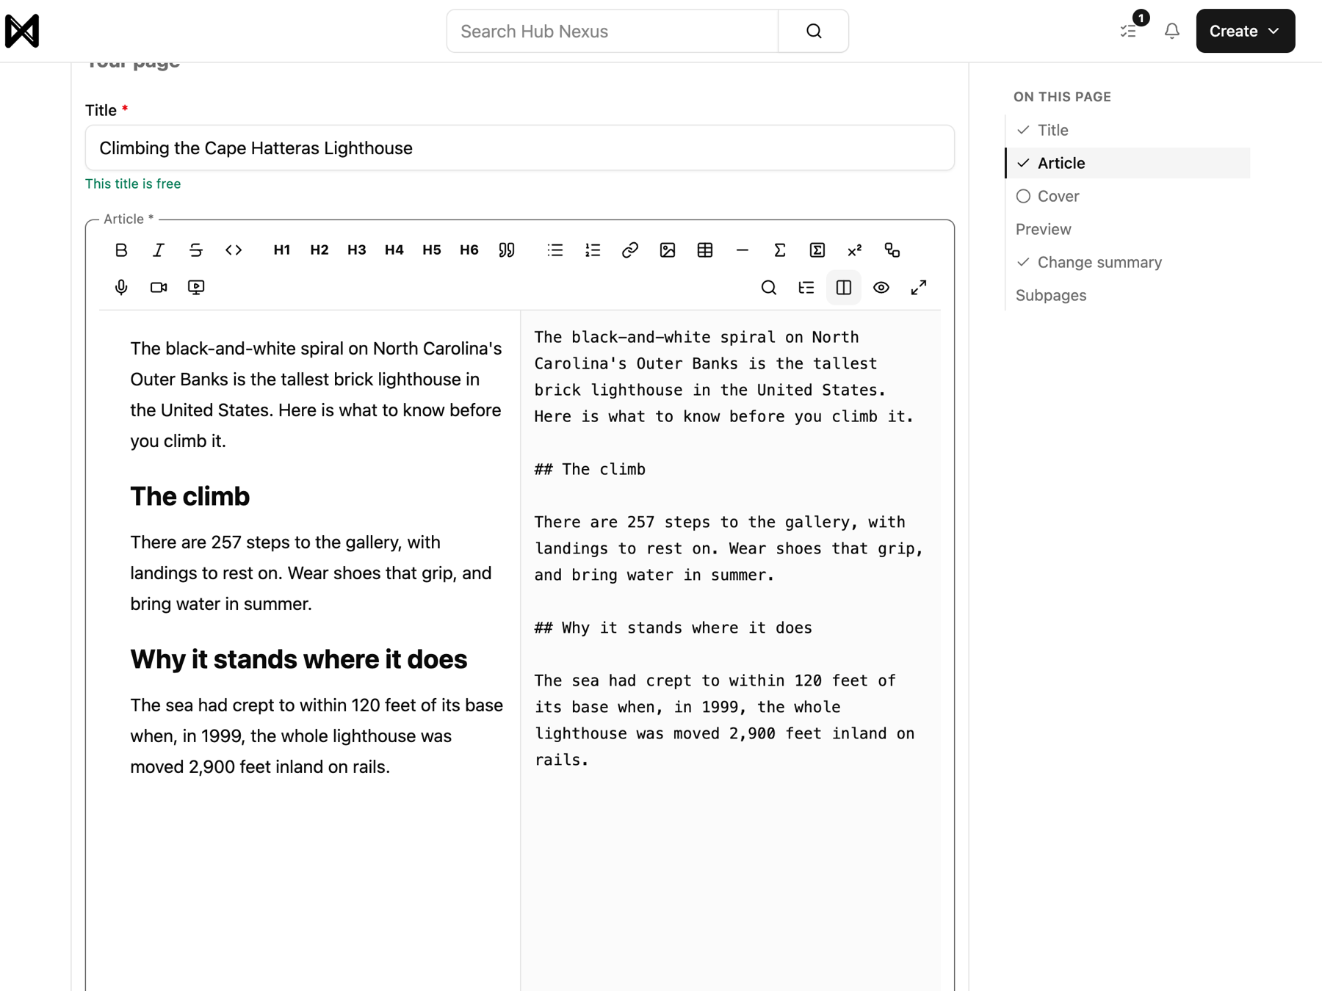Open find in editor

coord(769,287)
